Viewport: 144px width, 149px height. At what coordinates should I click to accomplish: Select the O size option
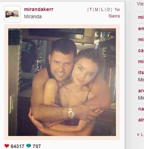coord(108,9)
